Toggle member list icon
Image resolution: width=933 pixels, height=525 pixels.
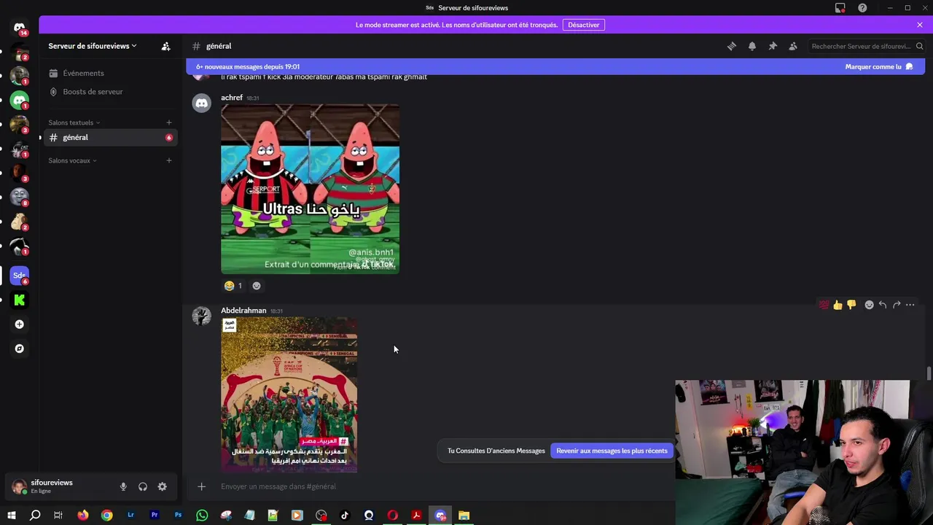click(x=793, y=46)
